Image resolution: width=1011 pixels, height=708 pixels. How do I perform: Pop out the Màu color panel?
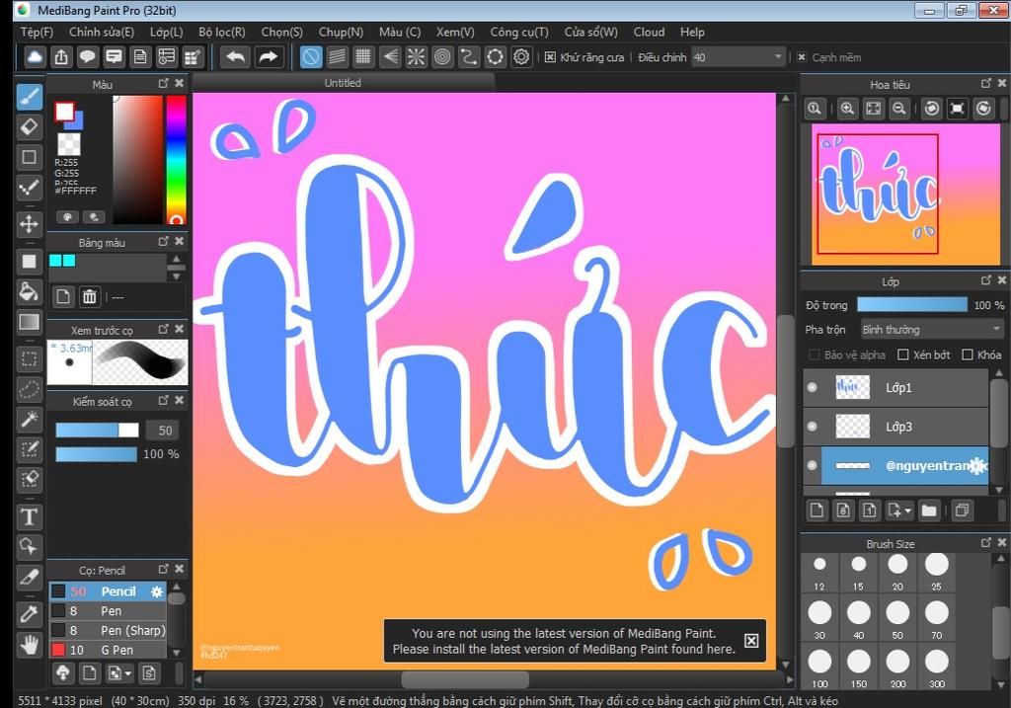click(x=163, y=83)
